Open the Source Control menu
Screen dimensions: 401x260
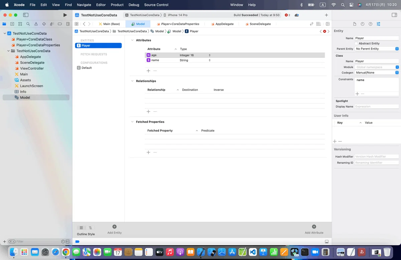pos(156,5)
